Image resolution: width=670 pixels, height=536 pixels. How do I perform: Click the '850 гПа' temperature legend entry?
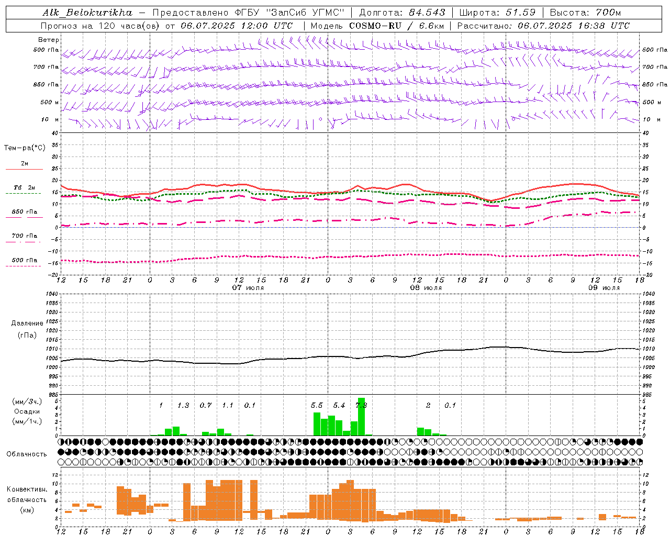[x=25, y=212]
